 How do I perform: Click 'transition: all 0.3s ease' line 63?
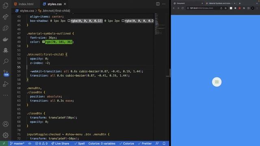point(52,101)
